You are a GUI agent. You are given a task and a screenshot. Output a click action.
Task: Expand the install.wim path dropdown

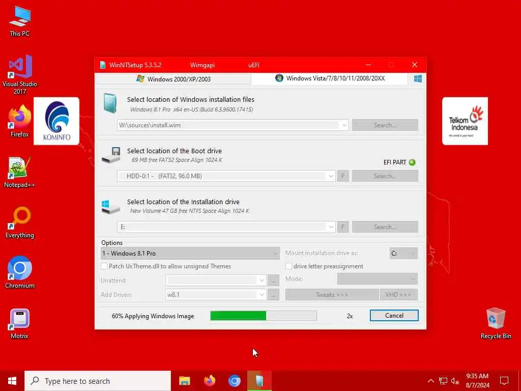point(344,125)
